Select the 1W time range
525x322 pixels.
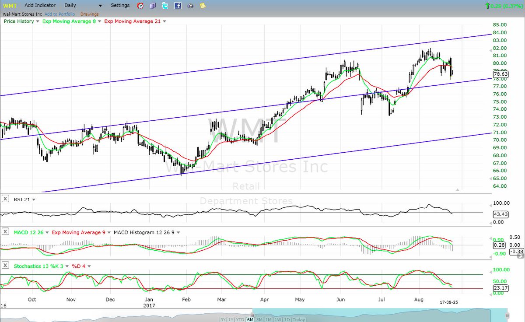(x=277, y=319)
